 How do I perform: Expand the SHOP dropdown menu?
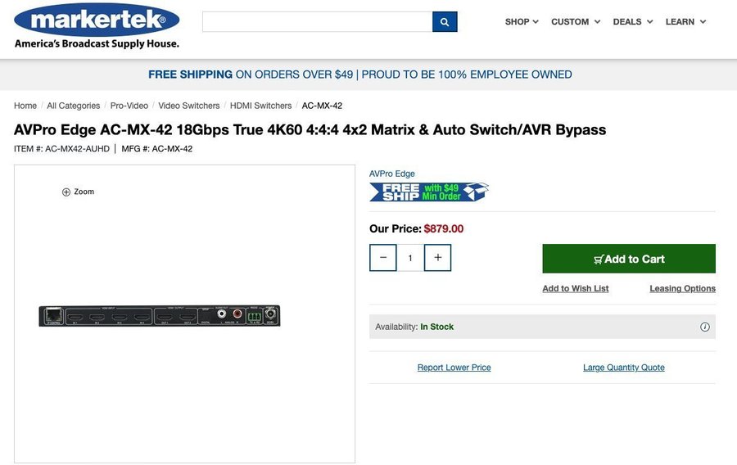click(x=522, y=21)
